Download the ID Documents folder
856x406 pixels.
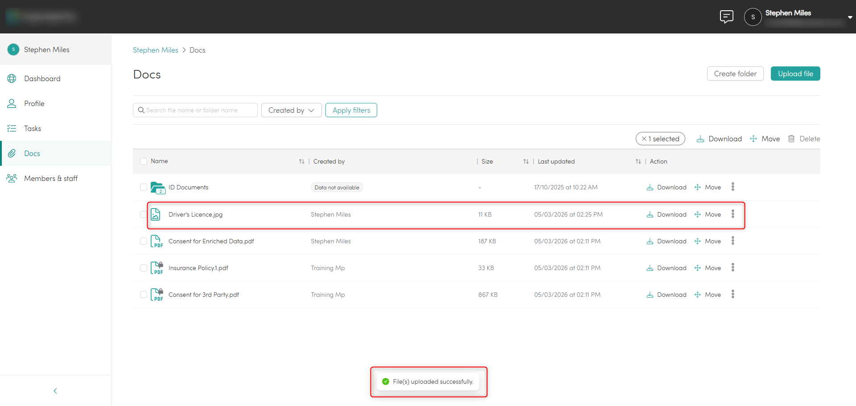click(x=667, y=187)
